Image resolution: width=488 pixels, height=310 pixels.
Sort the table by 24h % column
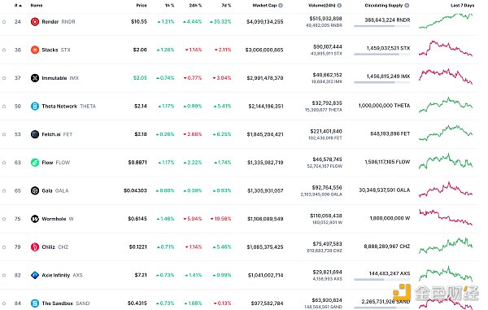coord(195,6)
